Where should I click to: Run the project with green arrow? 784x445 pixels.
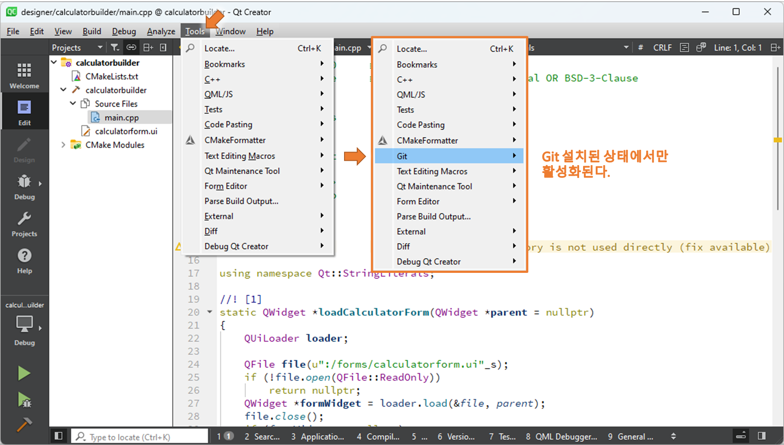tap(24, 374)
